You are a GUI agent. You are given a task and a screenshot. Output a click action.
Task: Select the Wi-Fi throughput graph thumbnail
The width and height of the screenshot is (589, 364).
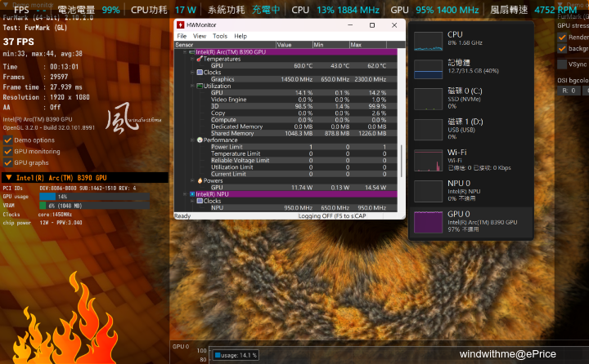pyautogui.click(x=428, y=161)
